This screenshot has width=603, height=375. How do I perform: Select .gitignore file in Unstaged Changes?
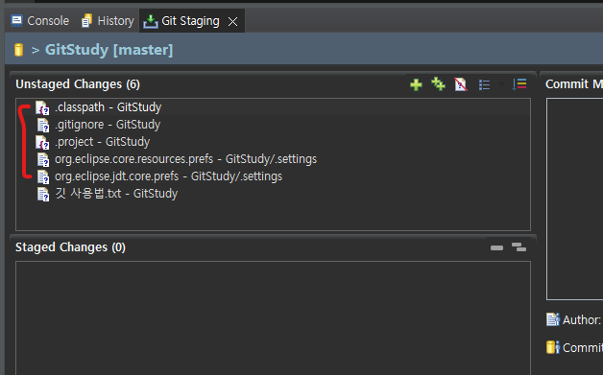(273, 125)
